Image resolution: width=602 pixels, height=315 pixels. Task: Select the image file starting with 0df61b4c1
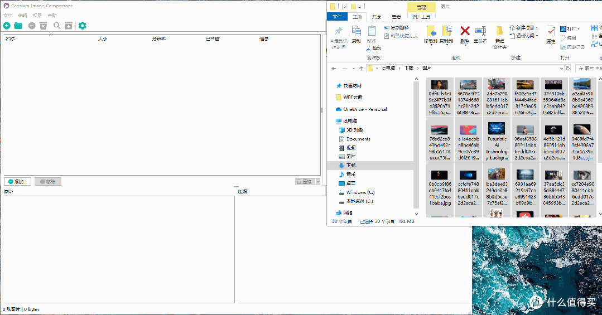(x=440, y=98)
